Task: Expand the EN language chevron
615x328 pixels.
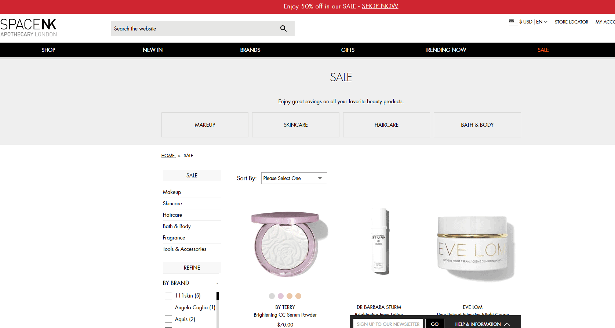Action: [546, 22]
